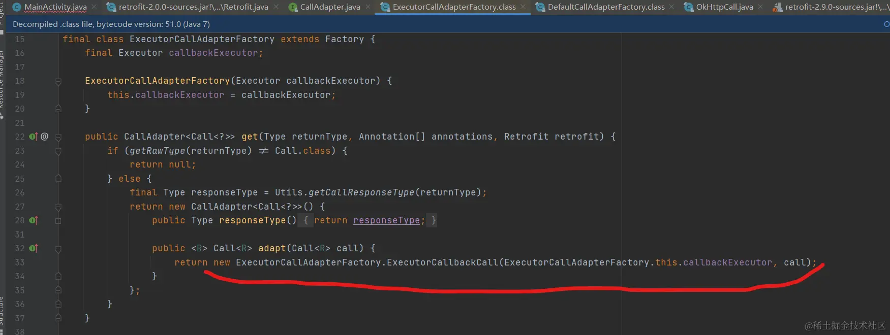890x335 pixels.
Task: Close the OkHttpCall.java tab
Action: (760, 7)
